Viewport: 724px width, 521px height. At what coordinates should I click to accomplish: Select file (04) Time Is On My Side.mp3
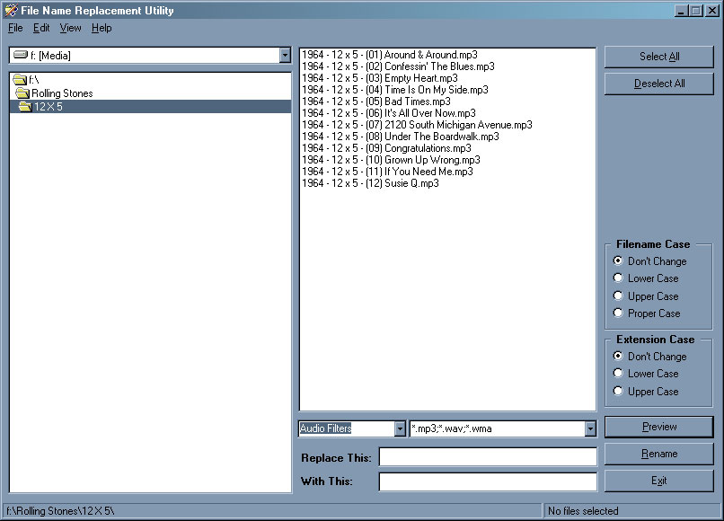pos(394,90)
